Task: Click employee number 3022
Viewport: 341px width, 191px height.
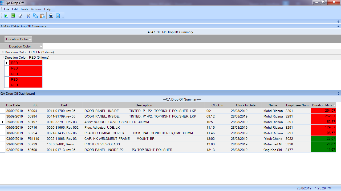Action: (289, 139)
